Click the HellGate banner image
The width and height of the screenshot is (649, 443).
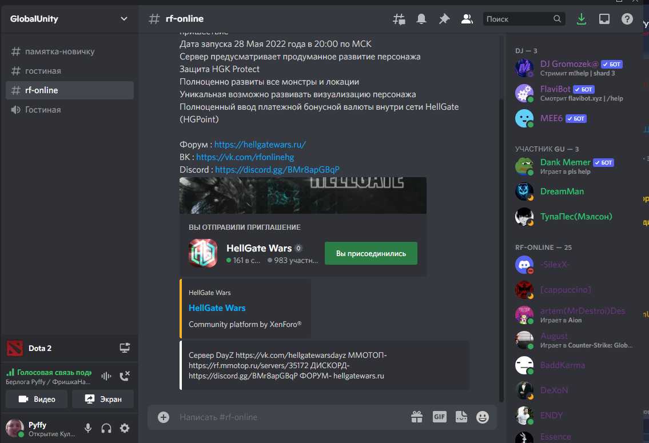click(x=303, y=195)
